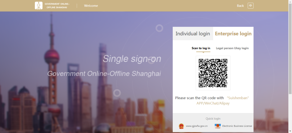Go Back using the header link
The width and height of the screenshot is (292, 133).
pyautogui.click(x=240, y=6)
